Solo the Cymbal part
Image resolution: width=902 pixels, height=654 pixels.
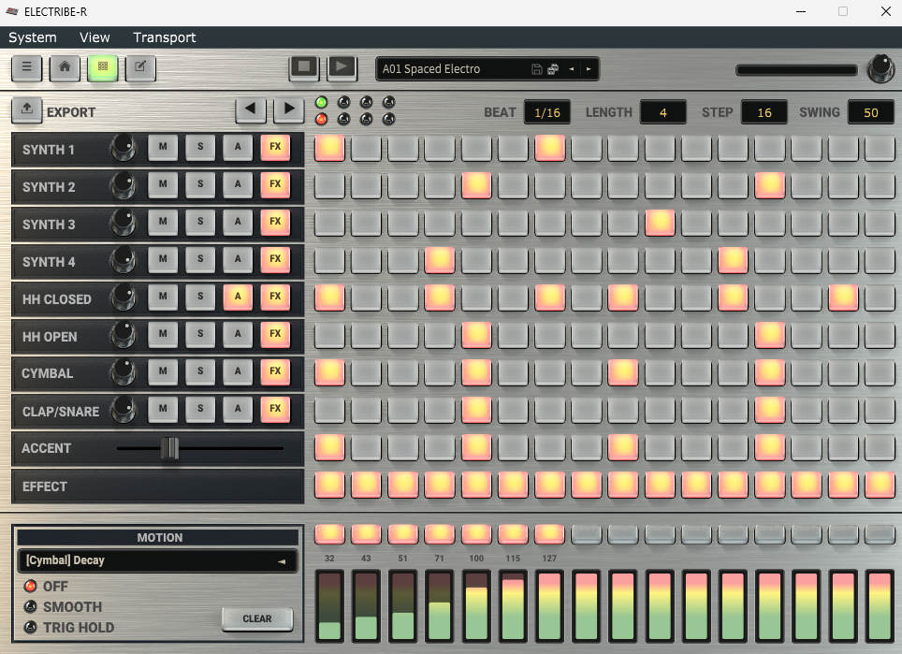point(200,371)
